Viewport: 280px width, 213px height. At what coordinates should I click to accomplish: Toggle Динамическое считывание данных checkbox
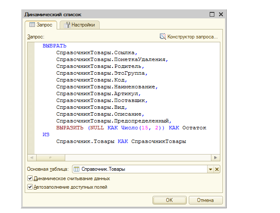(x=30, y=178)
